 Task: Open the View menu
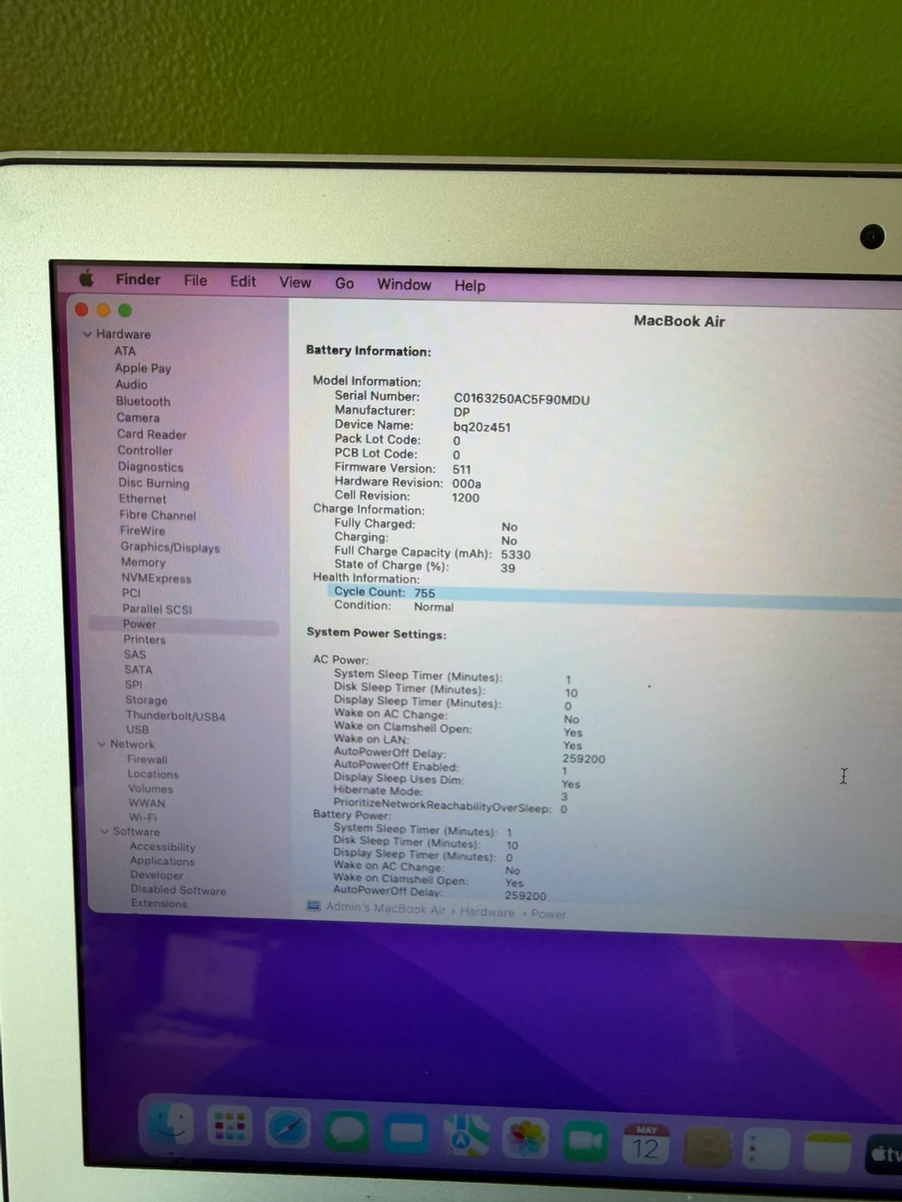(295, 283)
